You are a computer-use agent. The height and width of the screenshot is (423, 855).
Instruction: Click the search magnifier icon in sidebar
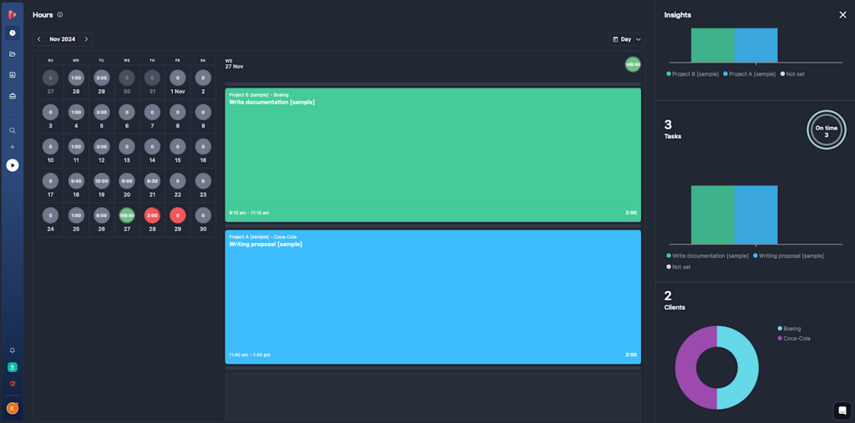click(13, 131)
